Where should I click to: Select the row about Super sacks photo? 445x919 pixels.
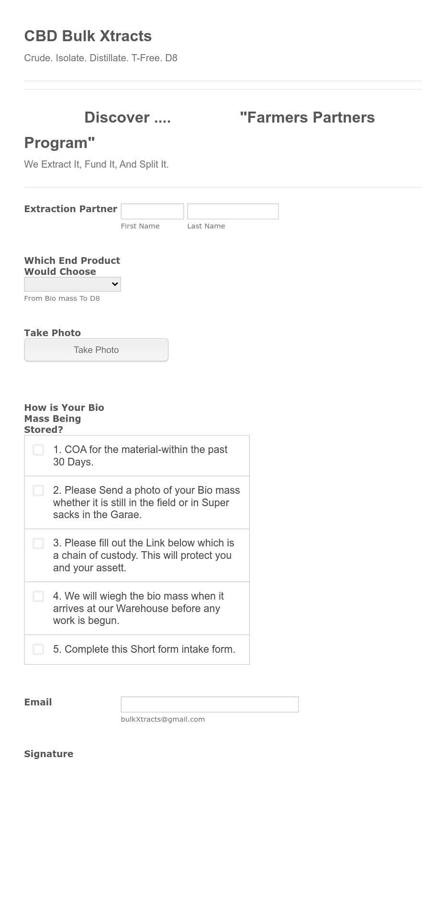[137, 503]
